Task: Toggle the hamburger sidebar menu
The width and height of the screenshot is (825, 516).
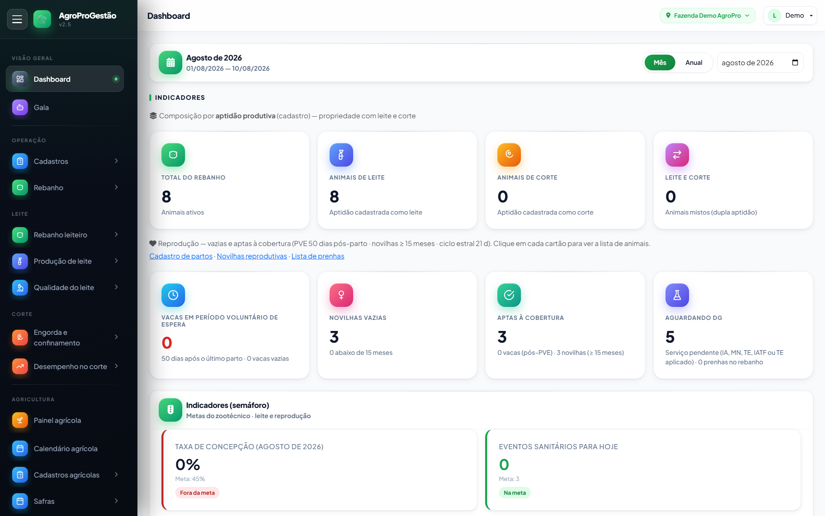Action: (x=17, y=19)
